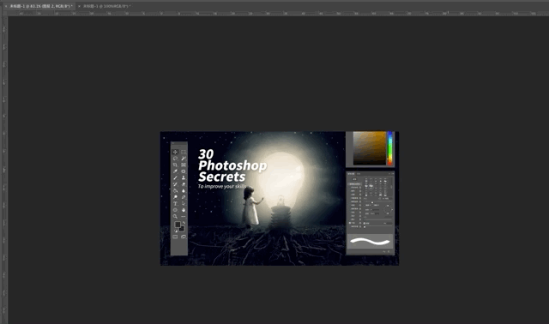Switch to the first document tab at 83.1%
The image size is (549, 324).
(x=41, y=6)
